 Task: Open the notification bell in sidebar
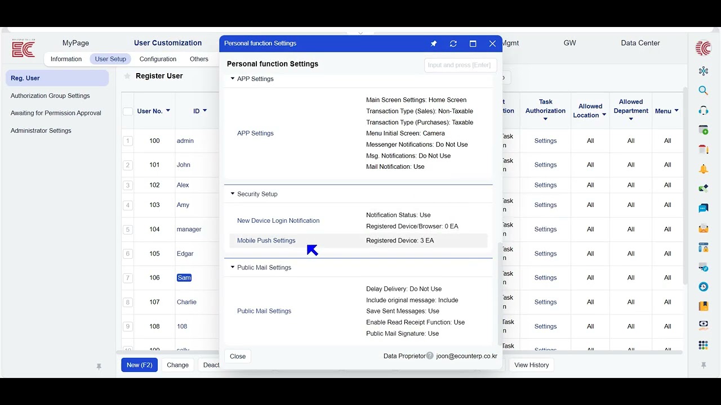coord(703,169)
